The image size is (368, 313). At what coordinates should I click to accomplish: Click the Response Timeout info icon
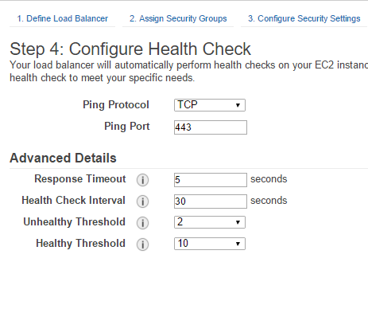(x=142, y=180)
